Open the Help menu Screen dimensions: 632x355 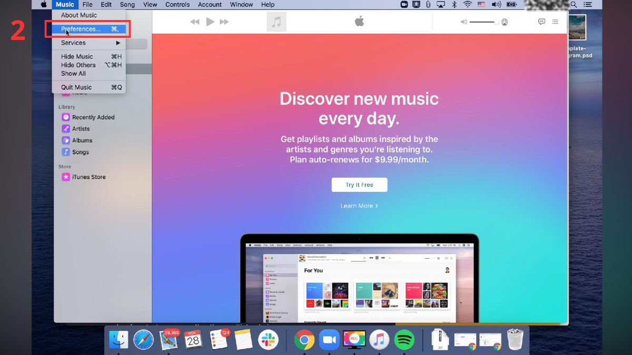(268, 5)
